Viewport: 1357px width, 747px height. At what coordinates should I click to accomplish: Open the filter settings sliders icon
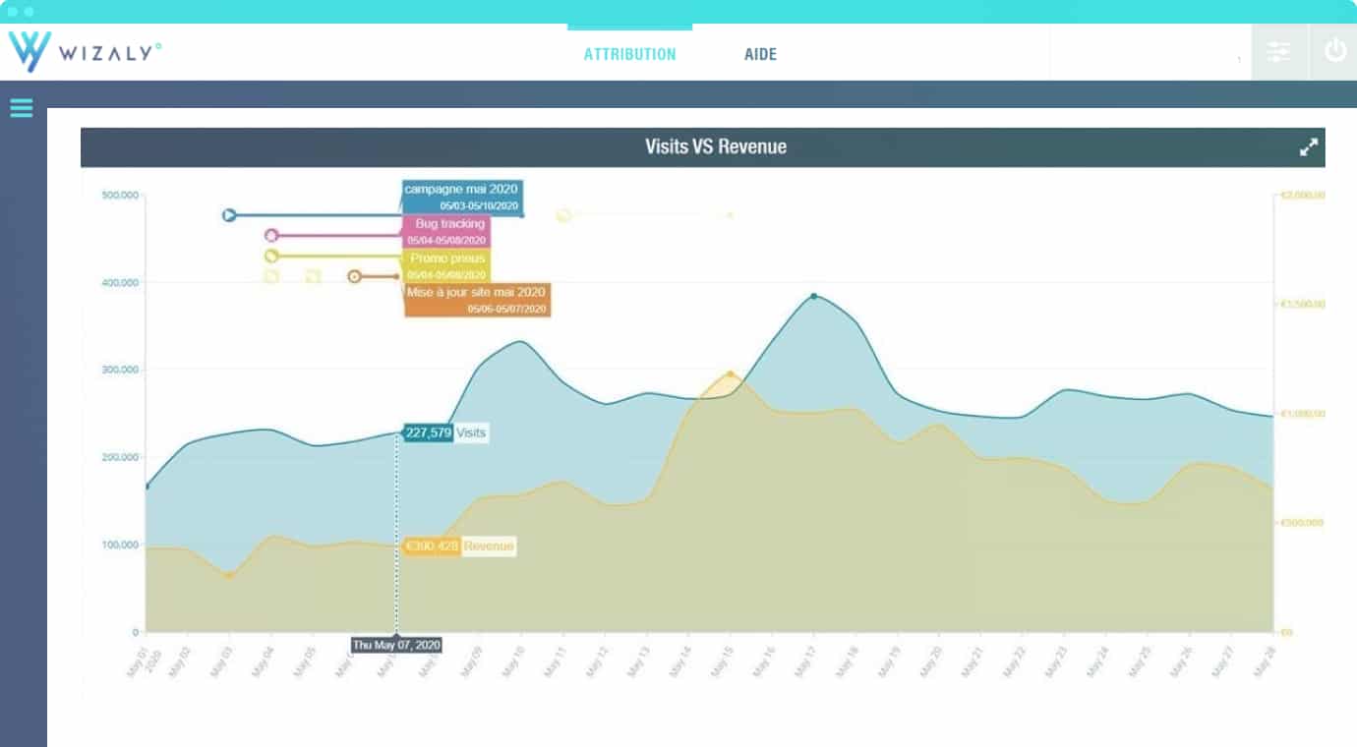tap(1278, 52)
